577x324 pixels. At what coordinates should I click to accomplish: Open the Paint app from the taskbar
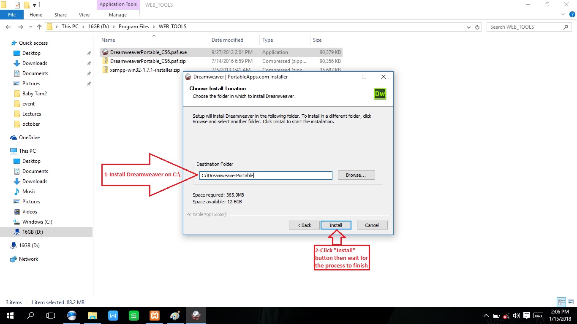tap(175, 316)
